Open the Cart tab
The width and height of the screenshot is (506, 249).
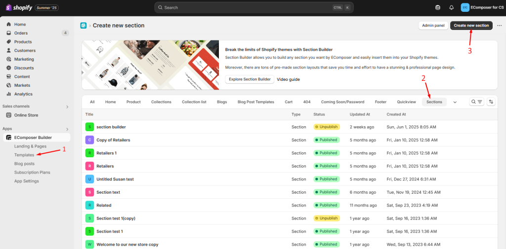point(289,102)
